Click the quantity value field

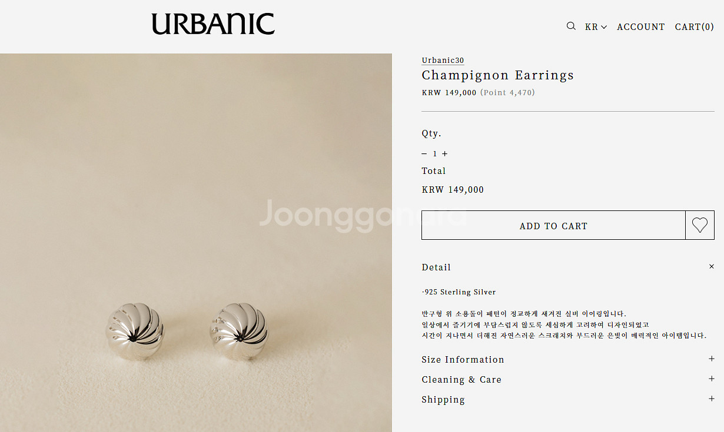434,154
